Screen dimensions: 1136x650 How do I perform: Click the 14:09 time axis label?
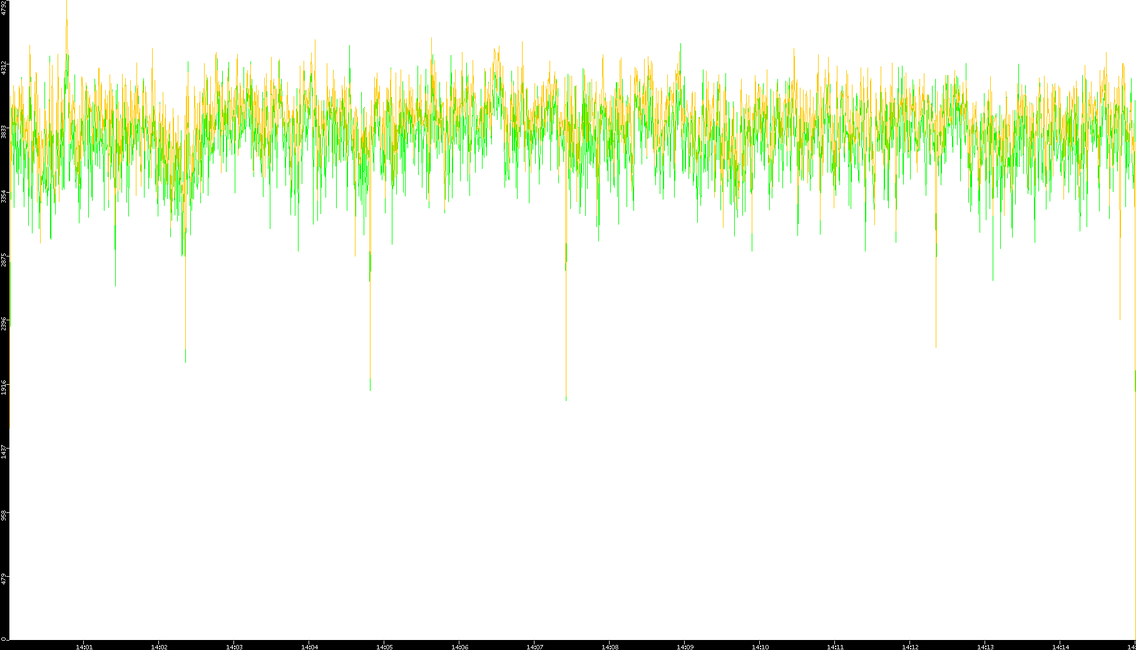685,647
